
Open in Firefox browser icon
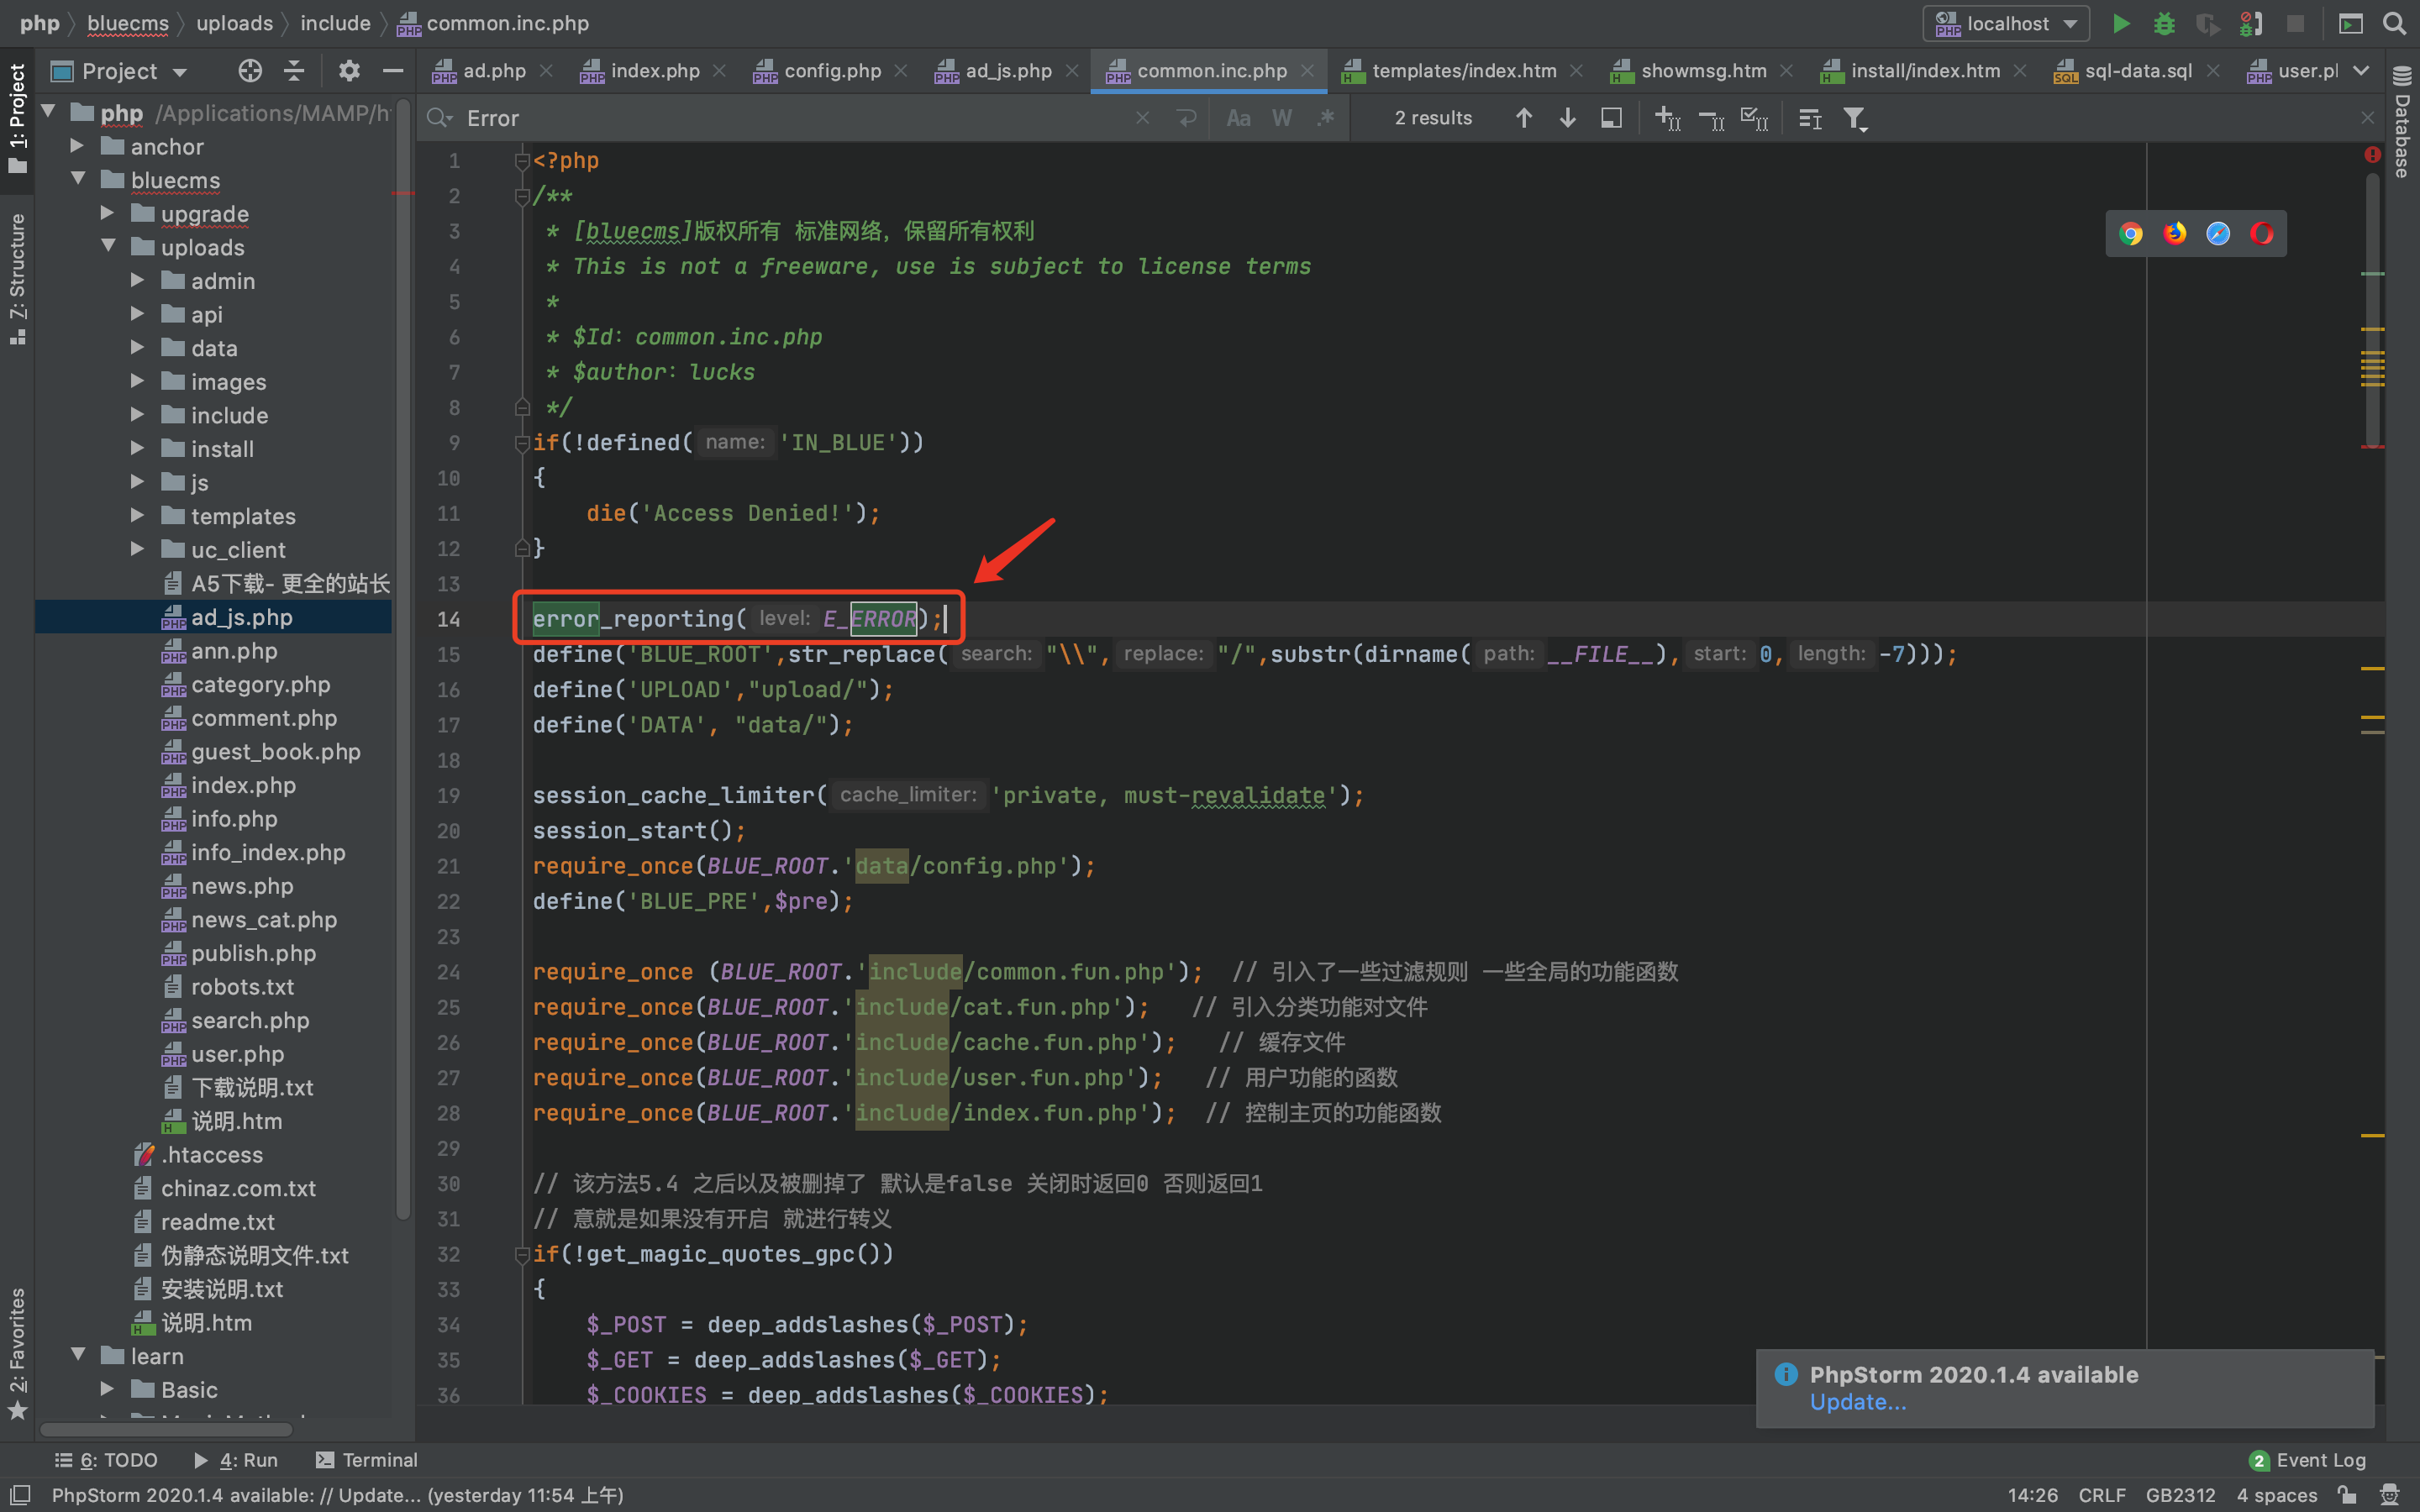(2174, 234)
